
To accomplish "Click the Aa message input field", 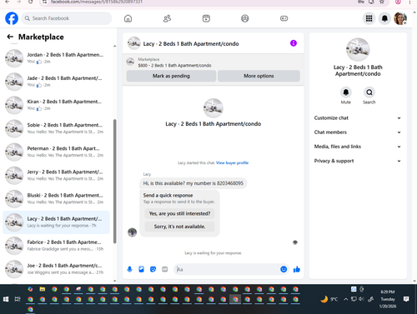I will pyautogui.click(x=227, y=269).
